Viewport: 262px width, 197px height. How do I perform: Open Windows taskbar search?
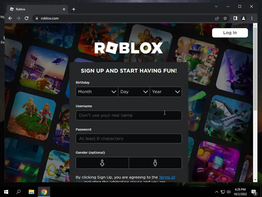(x=18, y=192)
